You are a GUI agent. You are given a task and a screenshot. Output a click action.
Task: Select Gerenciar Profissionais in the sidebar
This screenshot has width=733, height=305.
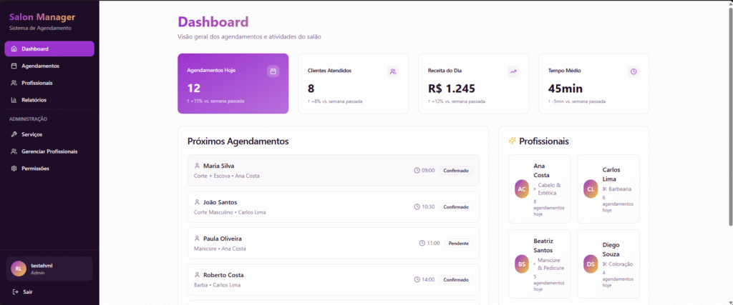[x=49, y=151]
